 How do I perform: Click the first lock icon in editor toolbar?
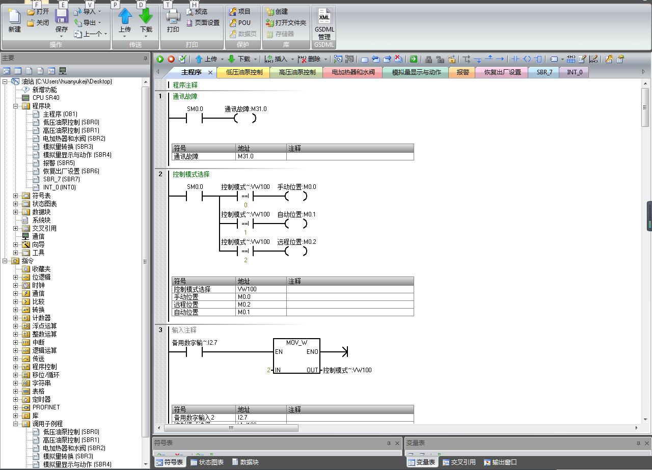pos(428,59)
